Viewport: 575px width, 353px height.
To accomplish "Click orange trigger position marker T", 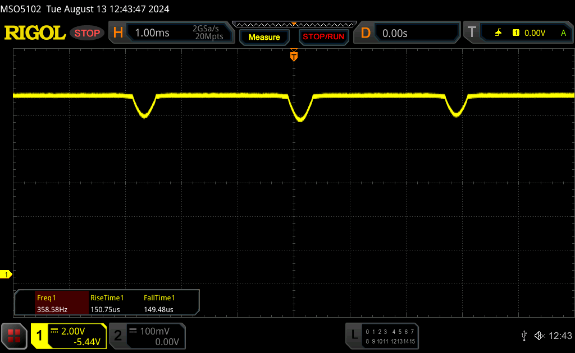I will click(294, 55).
